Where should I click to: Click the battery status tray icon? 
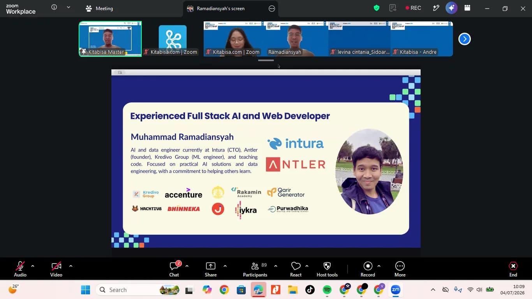click(x=490, y=290)
